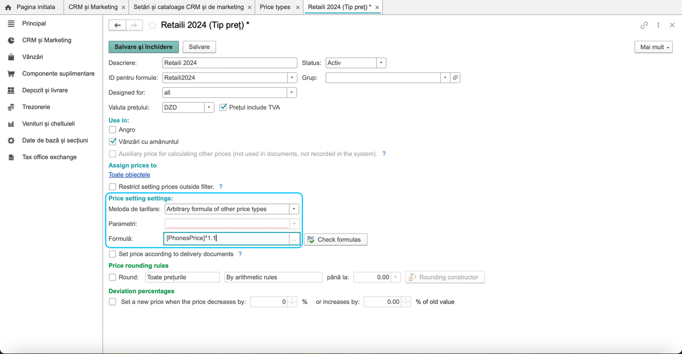
Task: Click the Salvare button
Action: click(199, 47)
